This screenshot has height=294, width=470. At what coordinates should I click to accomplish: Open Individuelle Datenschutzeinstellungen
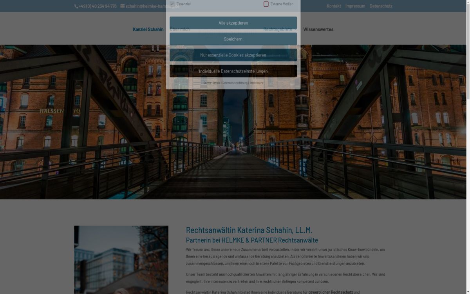[x=233, y=71]
